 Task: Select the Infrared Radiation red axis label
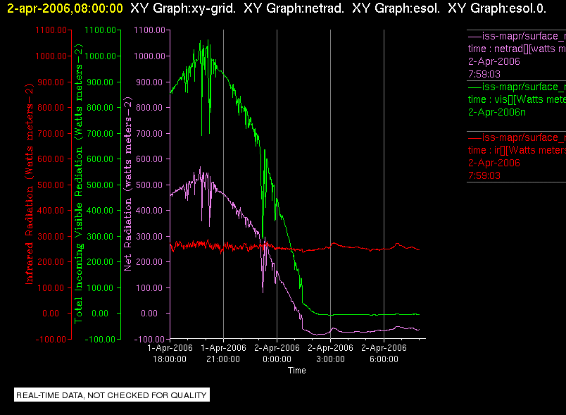(x=30, y=183)
